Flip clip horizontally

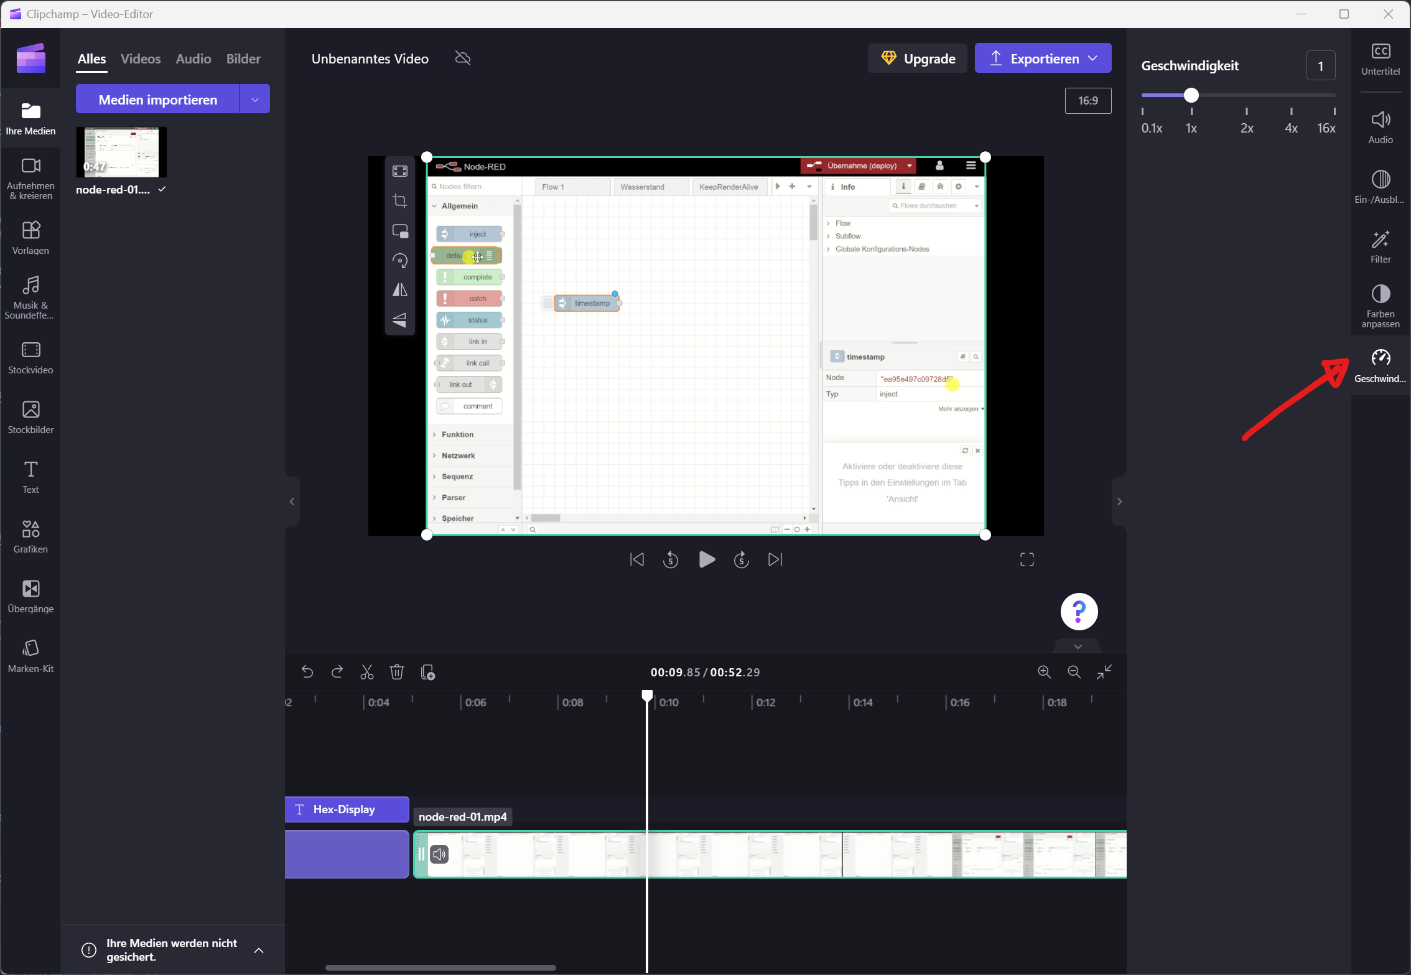click(x=400, y=291)
